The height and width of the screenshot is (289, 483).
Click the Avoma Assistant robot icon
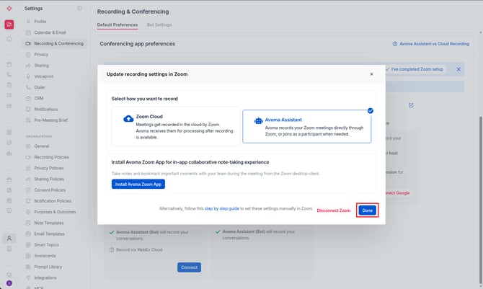(258, 121)
